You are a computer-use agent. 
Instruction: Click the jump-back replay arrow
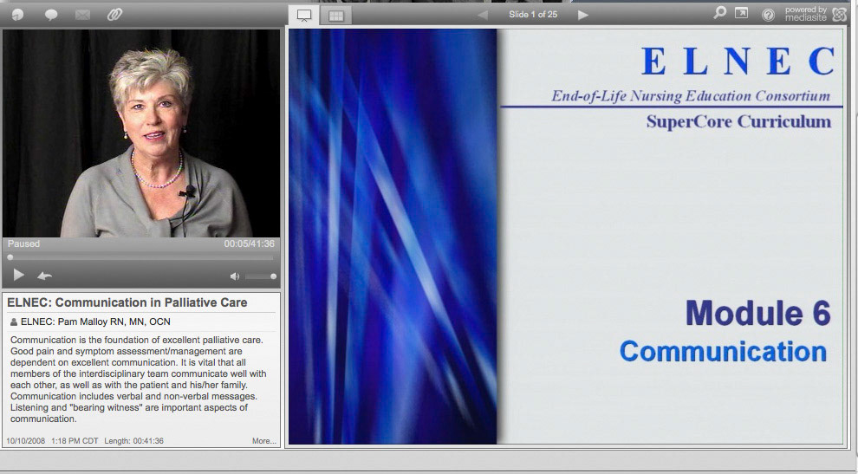pos(44,276)
